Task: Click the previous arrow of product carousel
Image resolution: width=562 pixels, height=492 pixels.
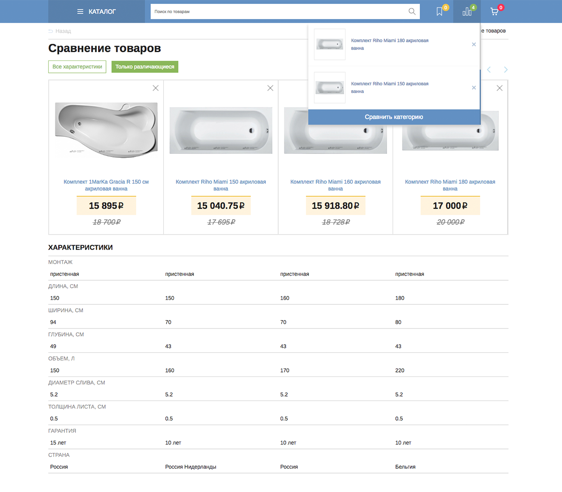Action: click(489, 70)
